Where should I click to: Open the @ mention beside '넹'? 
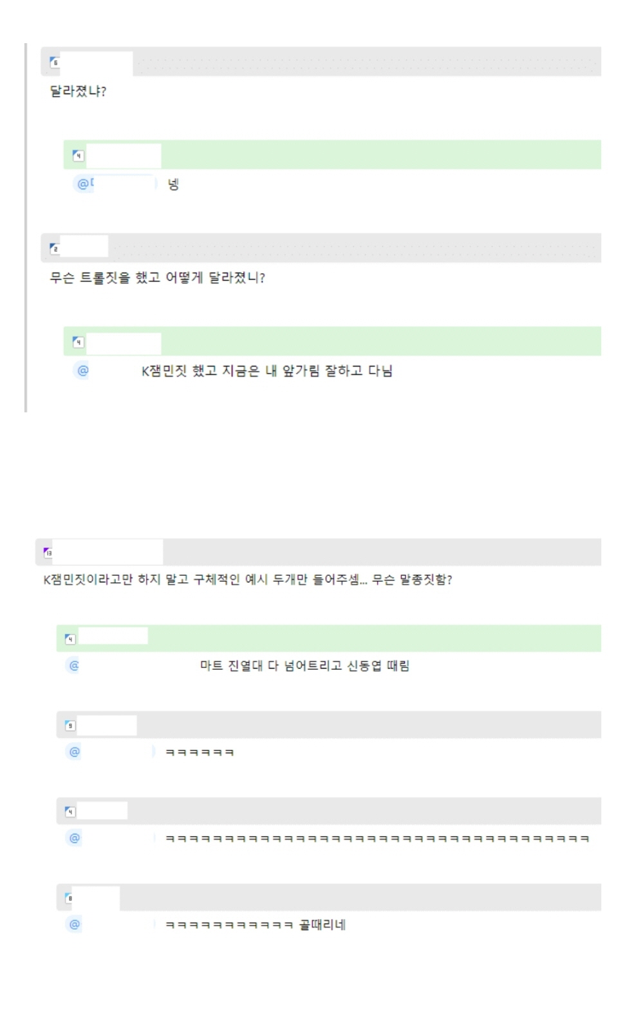point(83,184)
